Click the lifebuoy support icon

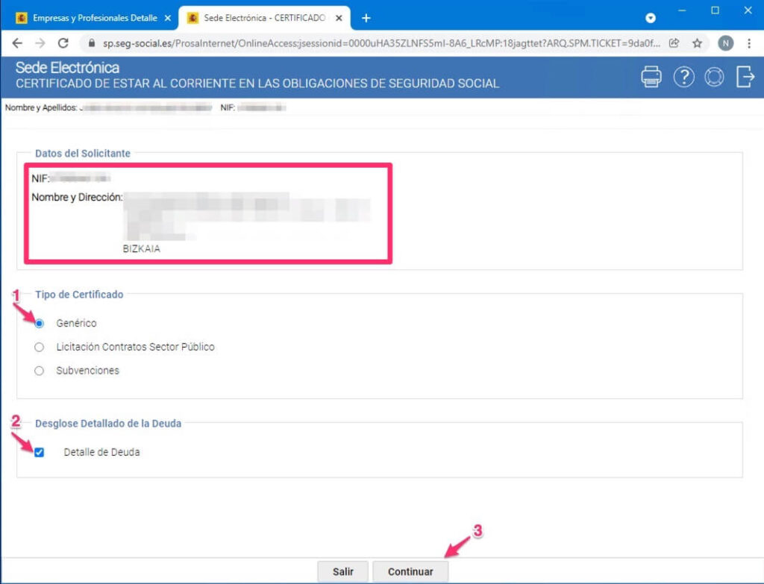(714, 77)
